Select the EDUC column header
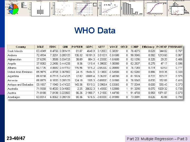 53,47
